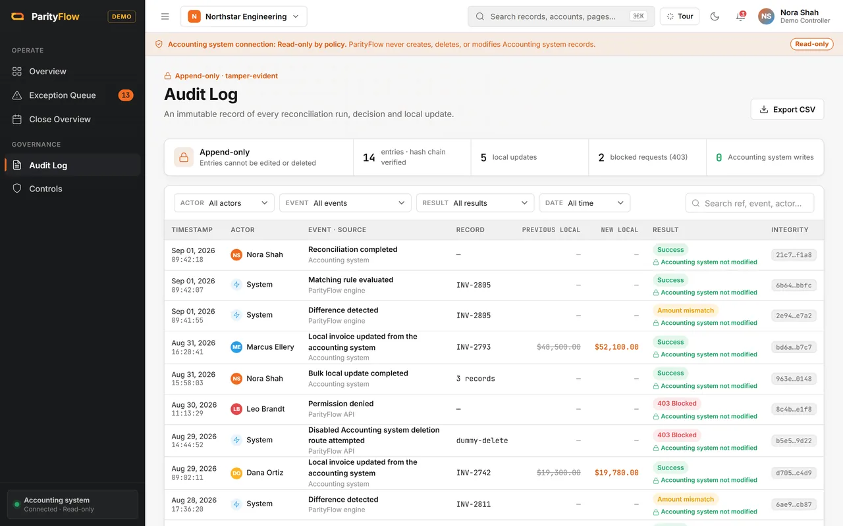
Task: Expand the Event filter dropdown
Action: point(345,203)
